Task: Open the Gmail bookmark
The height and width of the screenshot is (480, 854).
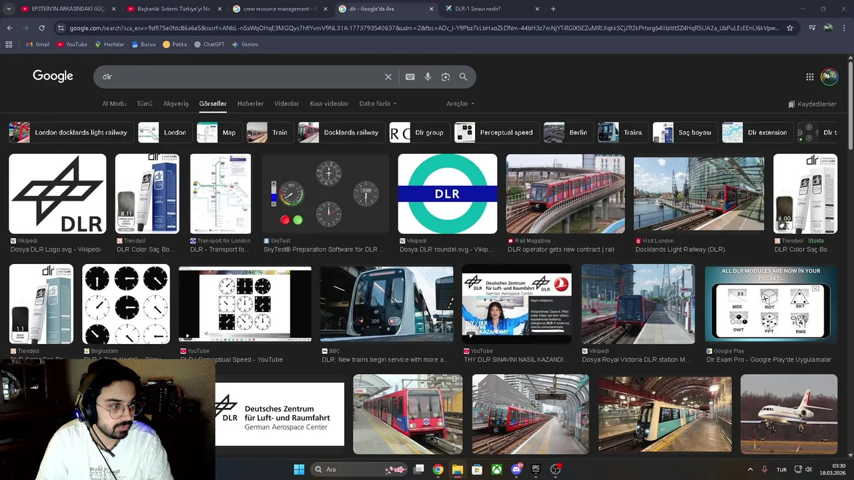Action: [x=37, y=44]
